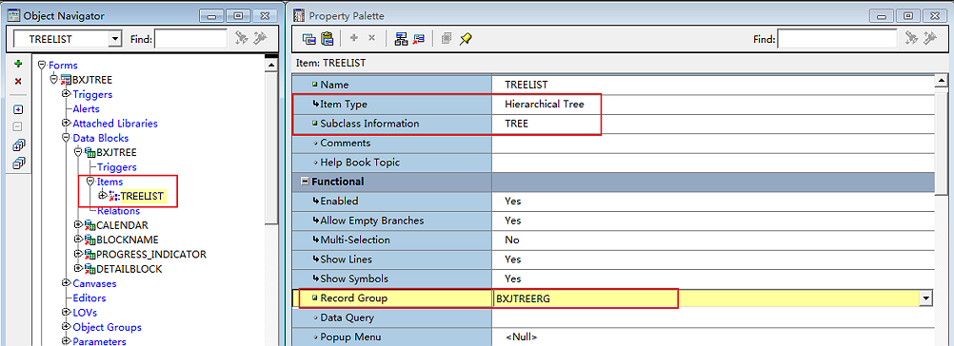This screenshot has height=346, width=954.
Task: Expand the TREELIST item node
Action: pyautogui.click(x=102, y=196)
